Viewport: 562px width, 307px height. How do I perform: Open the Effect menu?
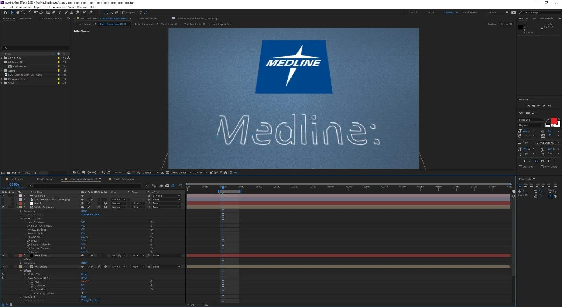pos(47,7)
